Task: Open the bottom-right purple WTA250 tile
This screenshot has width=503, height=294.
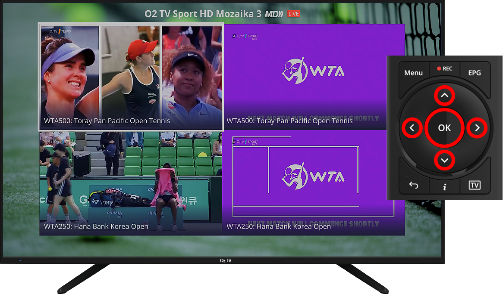Action: [314, 183]
